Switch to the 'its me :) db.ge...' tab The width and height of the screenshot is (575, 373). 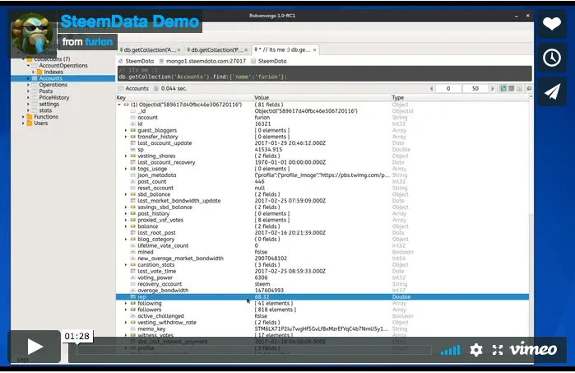(287, 49)
